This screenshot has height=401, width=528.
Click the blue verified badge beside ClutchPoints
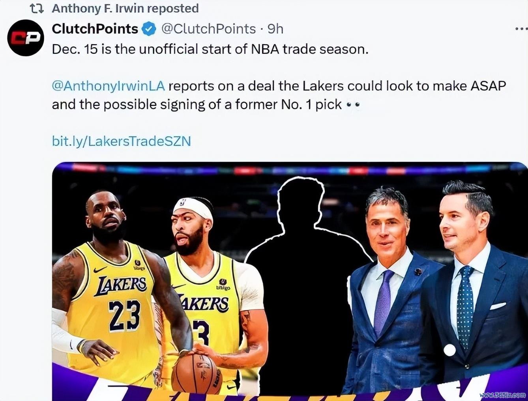(149, 29)
